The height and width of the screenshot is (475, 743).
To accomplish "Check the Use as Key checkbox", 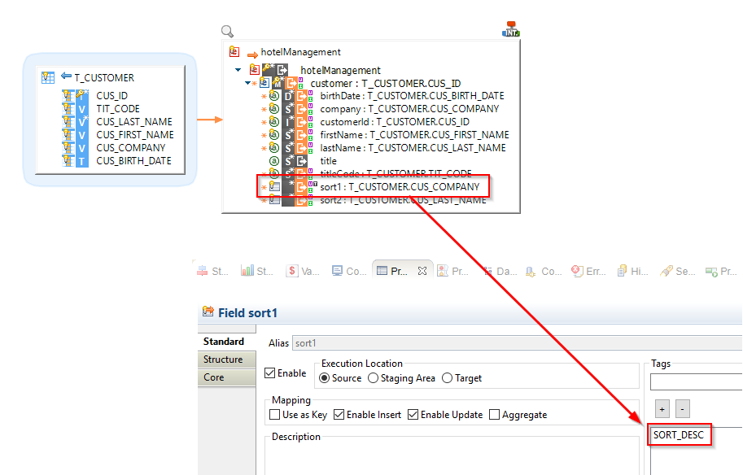I will tap(275, 415).
